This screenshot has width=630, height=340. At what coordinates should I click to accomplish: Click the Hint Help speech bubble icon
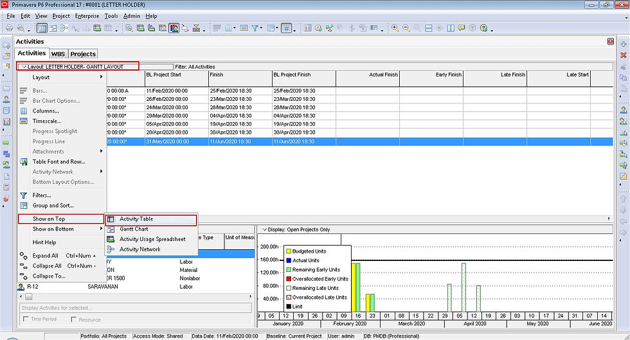tap(462, 28)
